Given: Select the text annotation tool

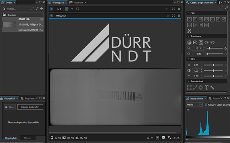Looking at the screenshot, I should [x=207, y=88].
